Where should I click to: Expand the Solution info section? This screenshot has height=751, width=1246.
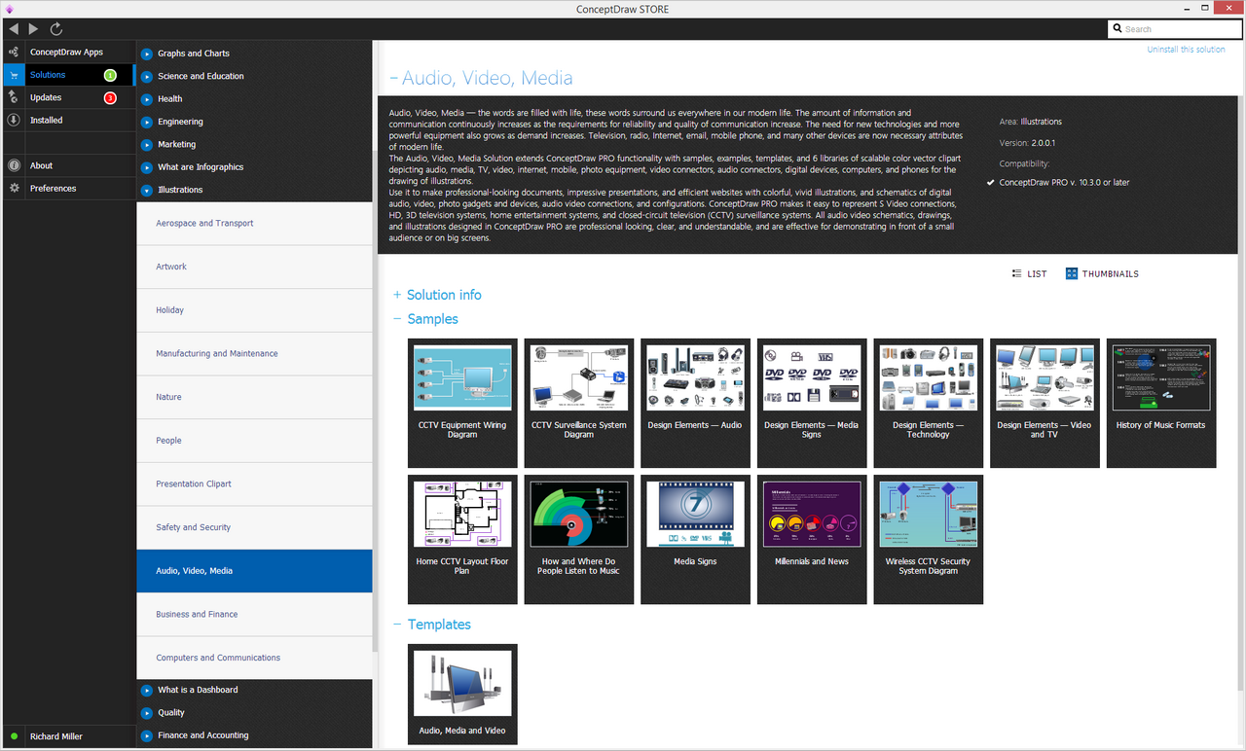[x=397, y=295]
